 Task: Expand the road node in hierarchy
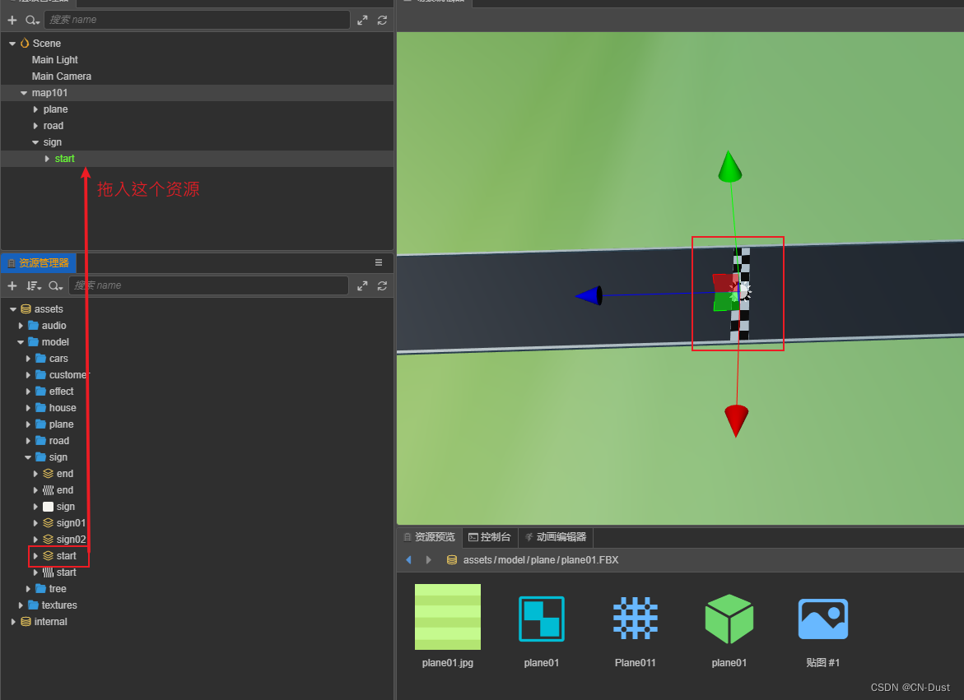[x=35, y=126]
